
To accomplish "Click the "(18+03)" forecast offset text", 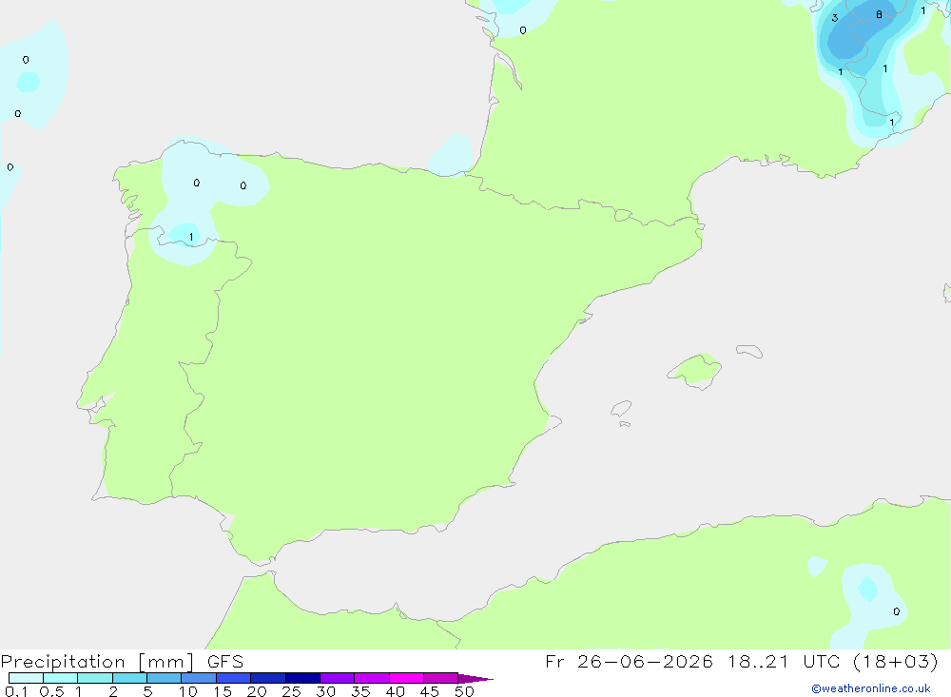I will pyautogui.click(x=895, y=661).
